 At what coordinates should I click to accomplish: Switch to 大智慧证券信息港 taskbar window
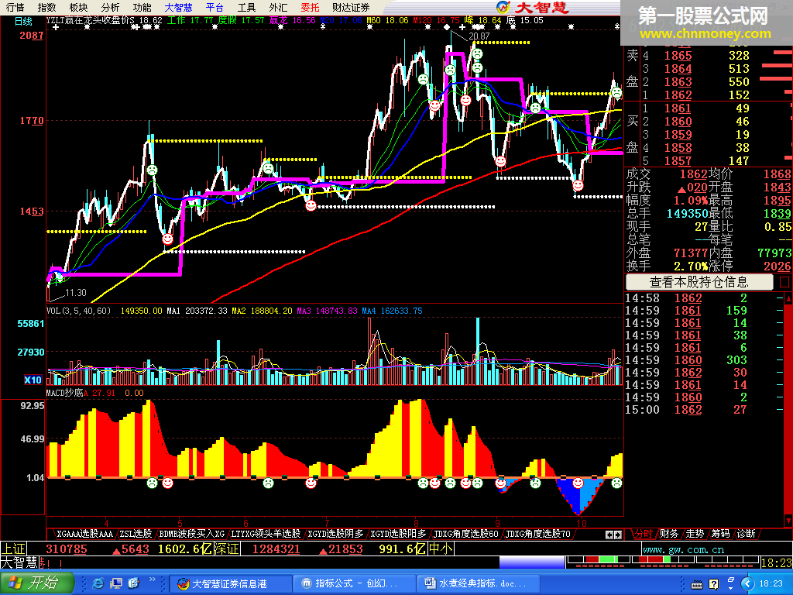[x=230, y=583]
